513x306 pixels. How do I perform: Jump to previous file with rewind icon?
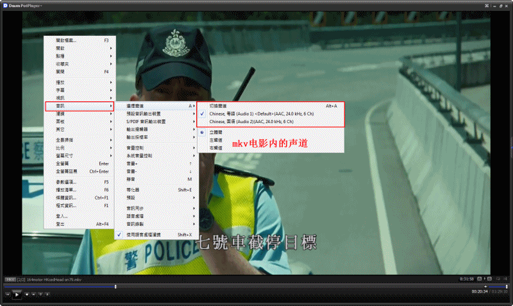pyautogui.click(x=8, y=294)
